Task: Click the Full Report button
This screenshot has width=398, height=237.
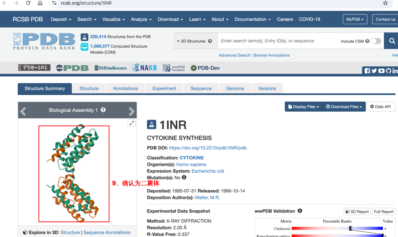Action: pyautogui.click(x=384, y=212)
